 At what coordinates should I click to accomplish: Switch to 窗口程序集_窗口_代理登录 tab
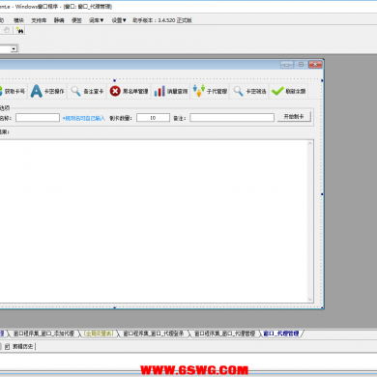[x=154, y=333]
